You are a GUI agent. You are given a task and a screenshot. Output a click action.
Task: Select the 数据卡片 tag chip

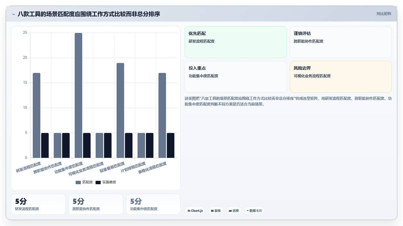click(254, 211)
